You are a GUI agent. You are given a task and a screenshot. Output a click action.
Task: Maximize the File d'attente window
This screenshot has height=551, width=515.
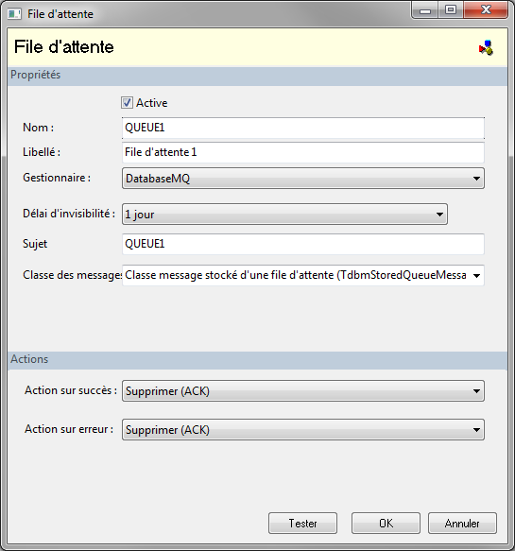(451, 10)
